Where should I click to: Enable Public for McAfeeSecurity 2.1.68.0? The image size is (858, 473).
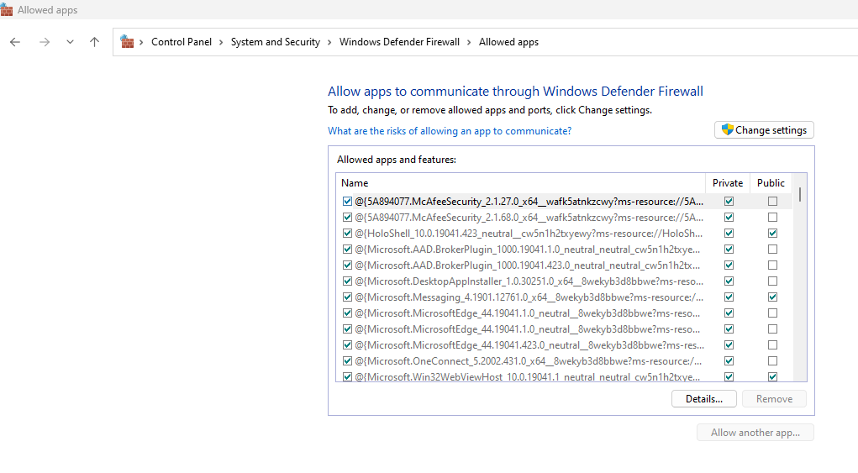(x=772, y=217)
